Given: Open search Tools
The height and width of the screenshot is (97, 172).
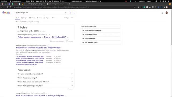Looking at the screenshot, I should pyautogui.click(x=72, y=18).
